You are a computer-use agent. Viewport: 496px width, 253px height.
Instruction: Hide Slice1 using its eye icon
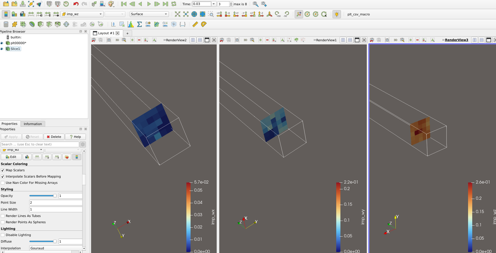(x=2, y=49)
